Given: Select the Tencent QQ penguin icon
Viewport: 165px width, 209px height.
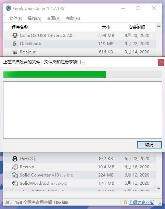Looking at the screenshot, I should pyautogui.click(x=15, y=159).
